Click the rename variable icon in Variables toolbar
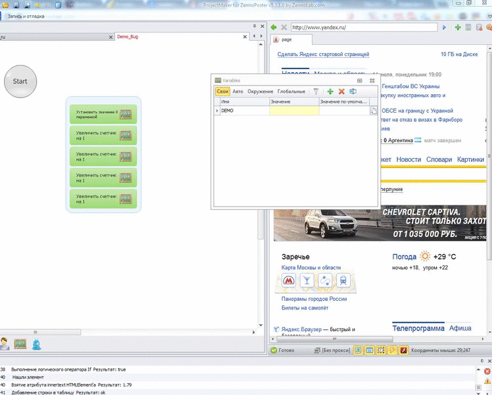The image size is (492, 395). tap(353, 92)
